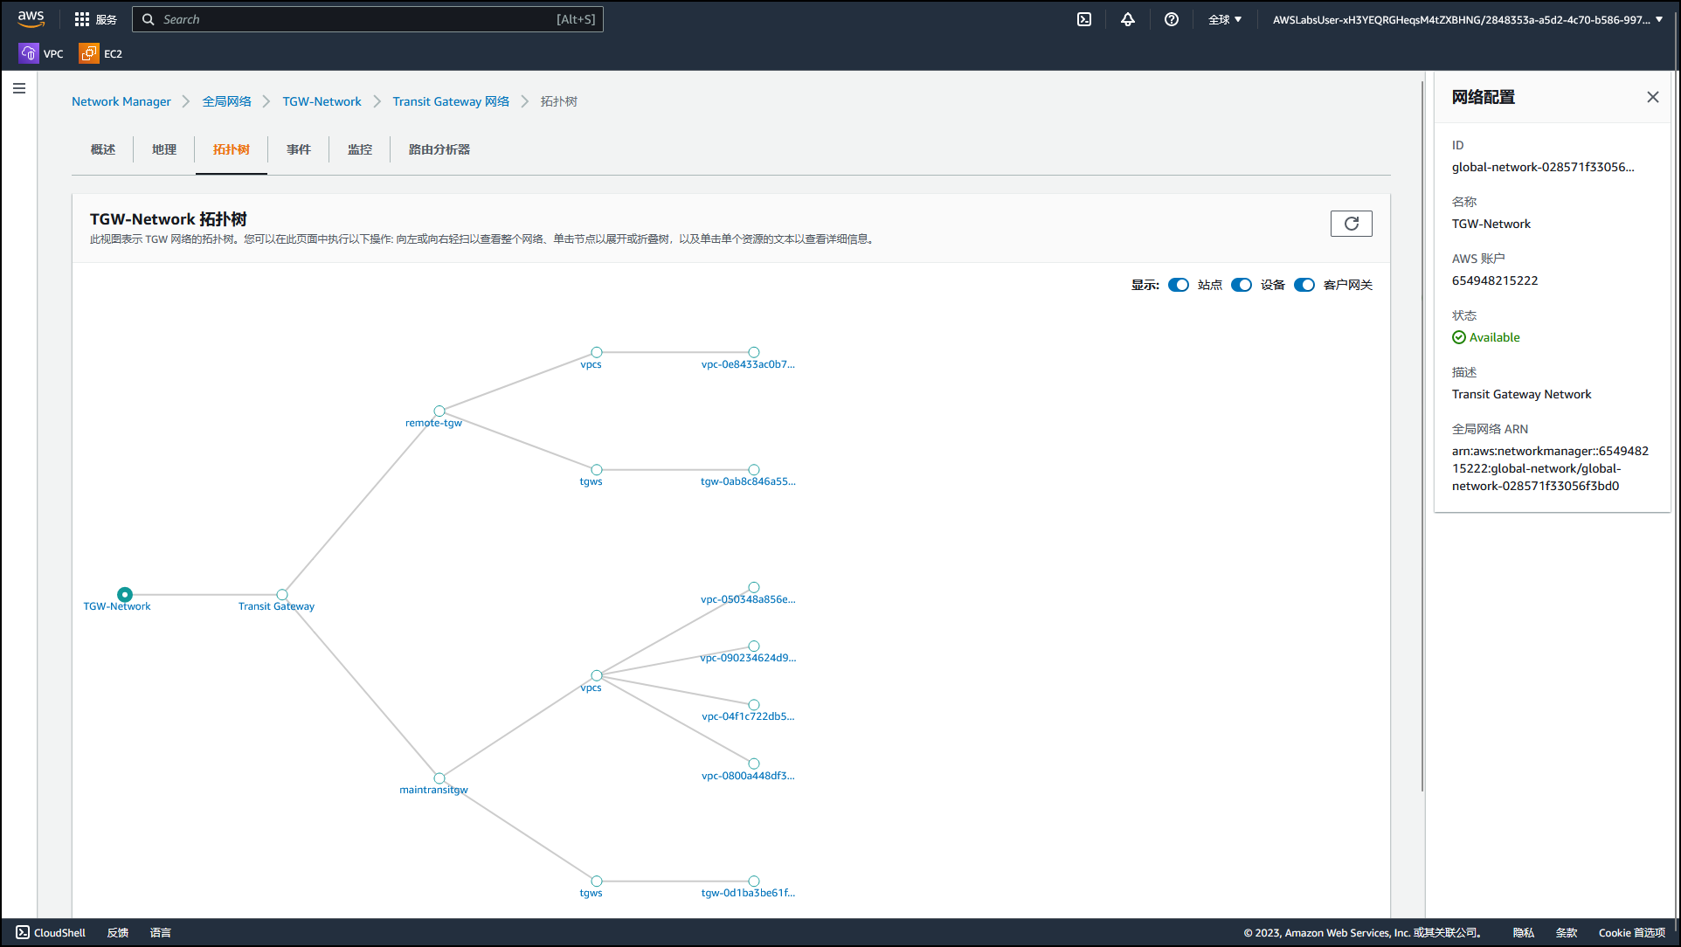Open the CloudShell icon in top bar
1681x947 pixels.
click(x=1084, y=19)
